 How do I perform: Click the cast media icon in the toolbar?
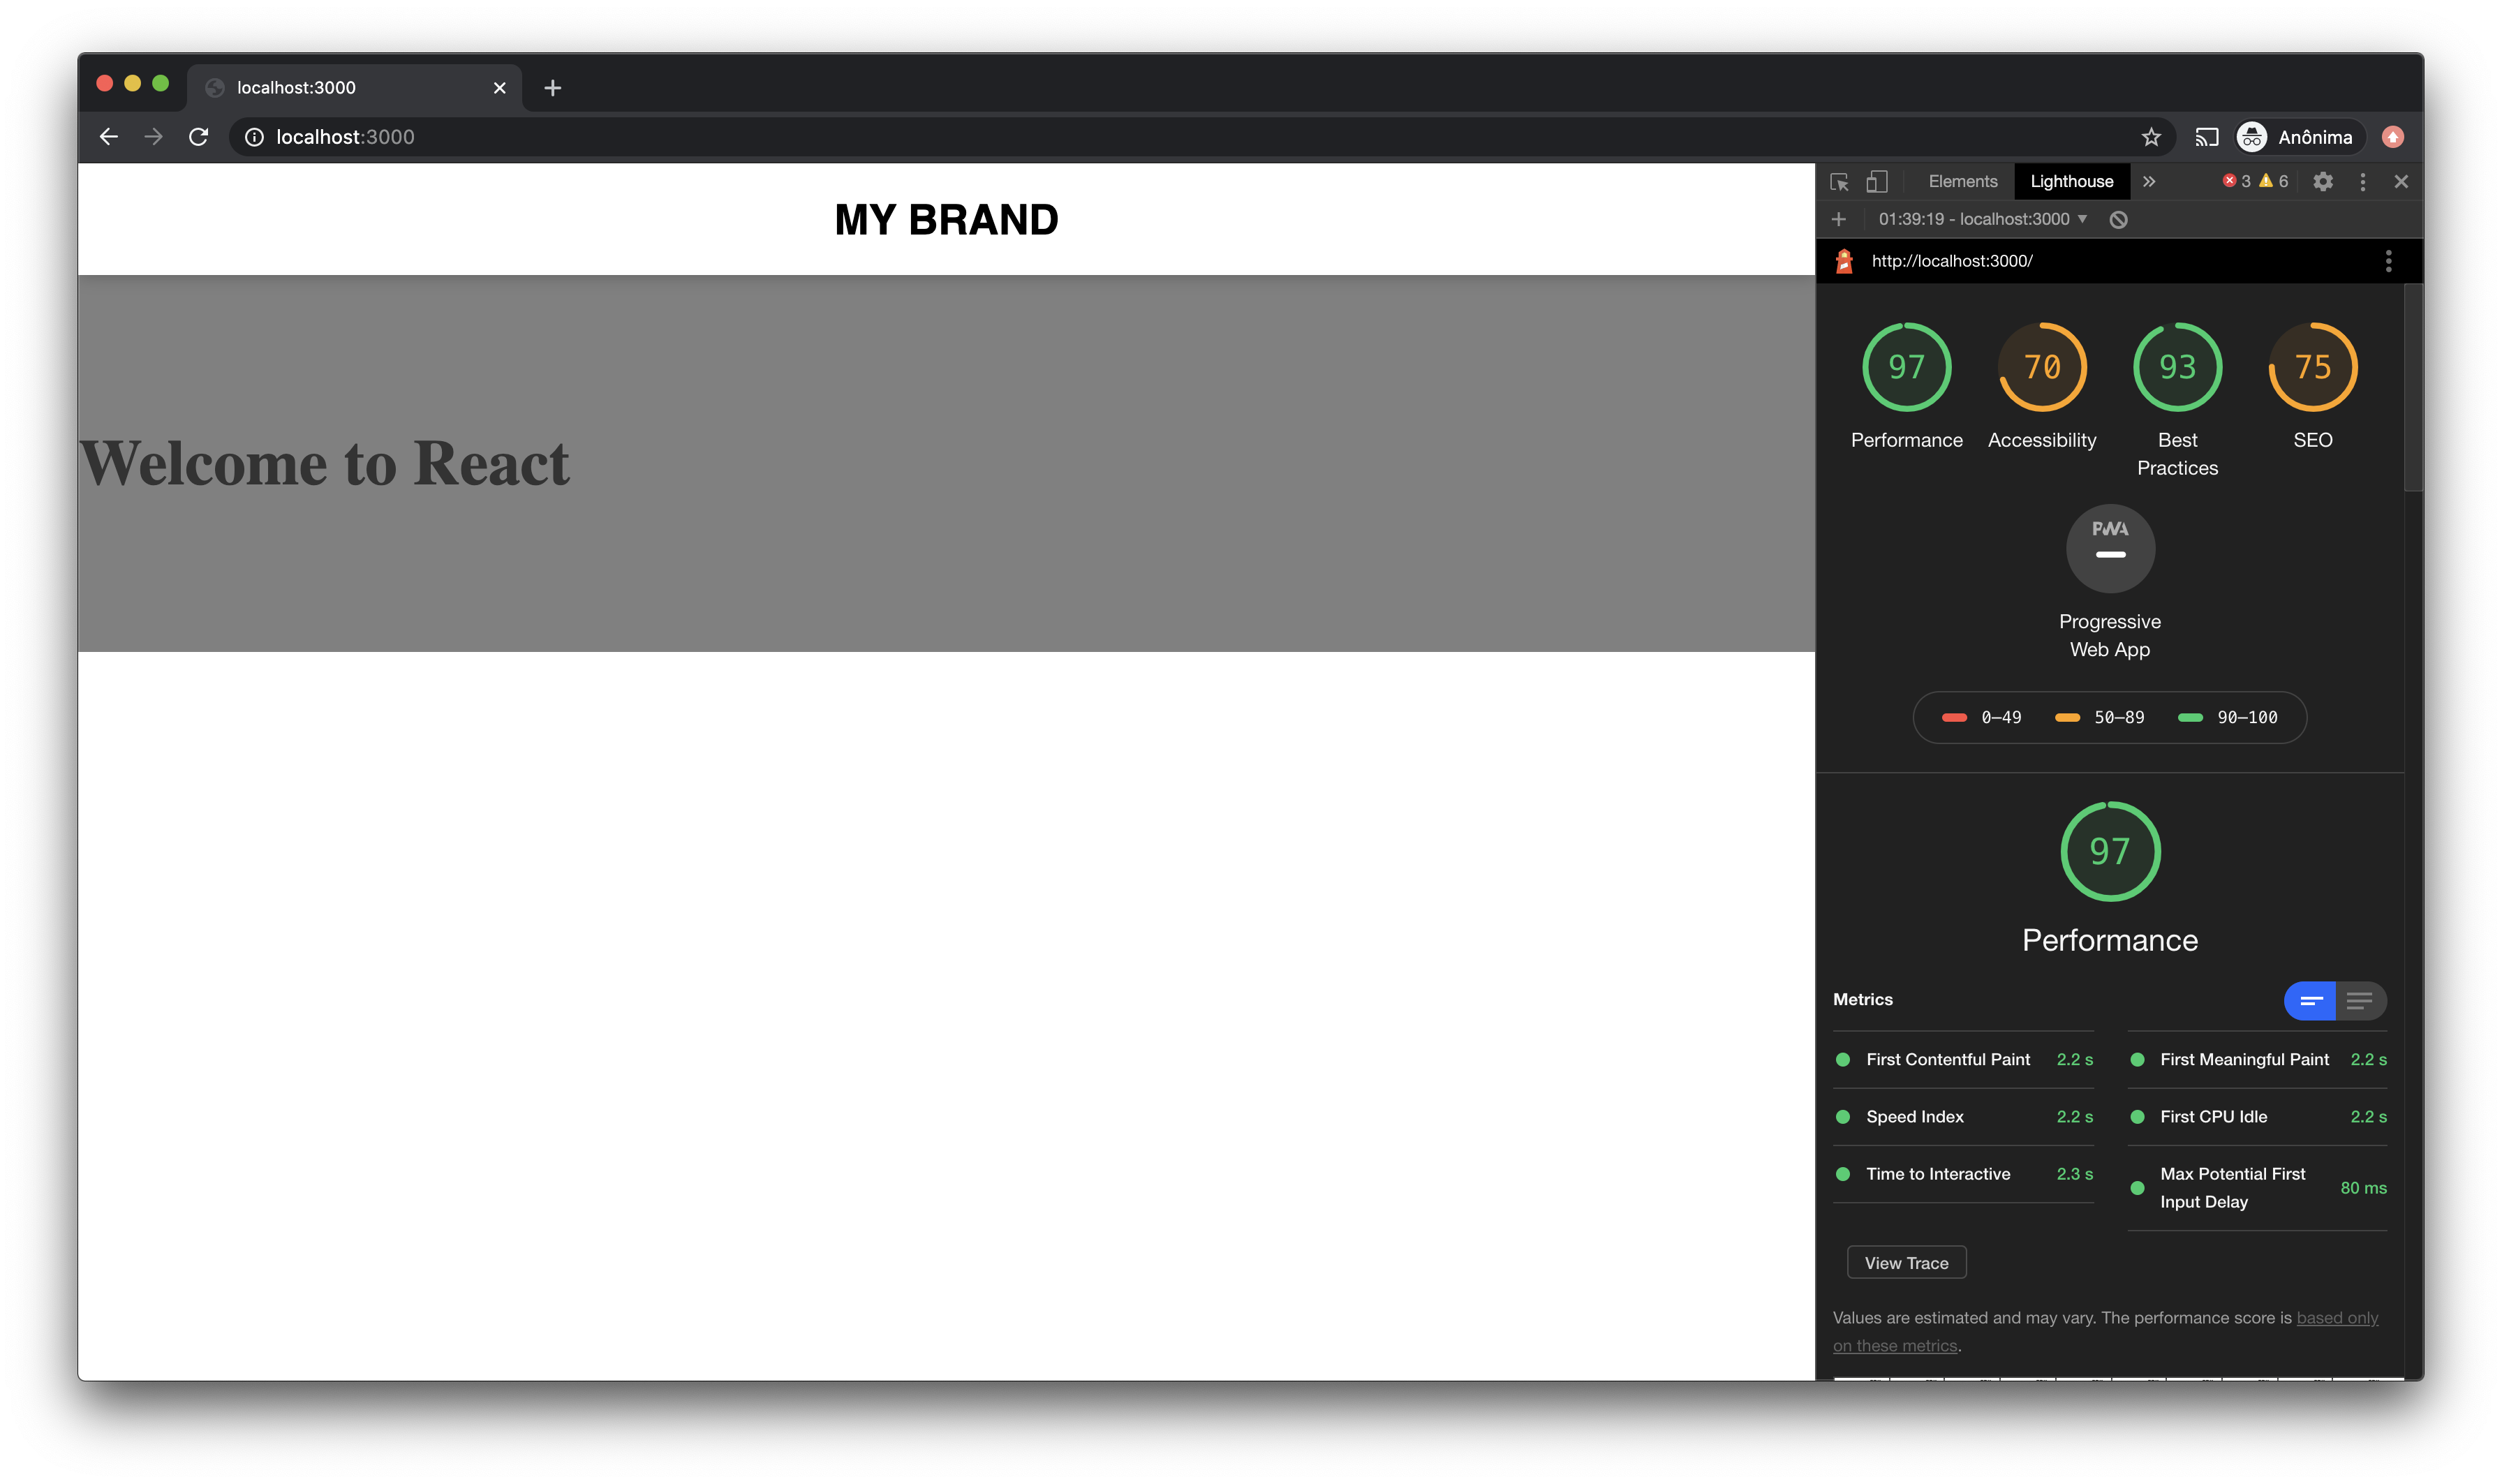[x=2206, y=137]
